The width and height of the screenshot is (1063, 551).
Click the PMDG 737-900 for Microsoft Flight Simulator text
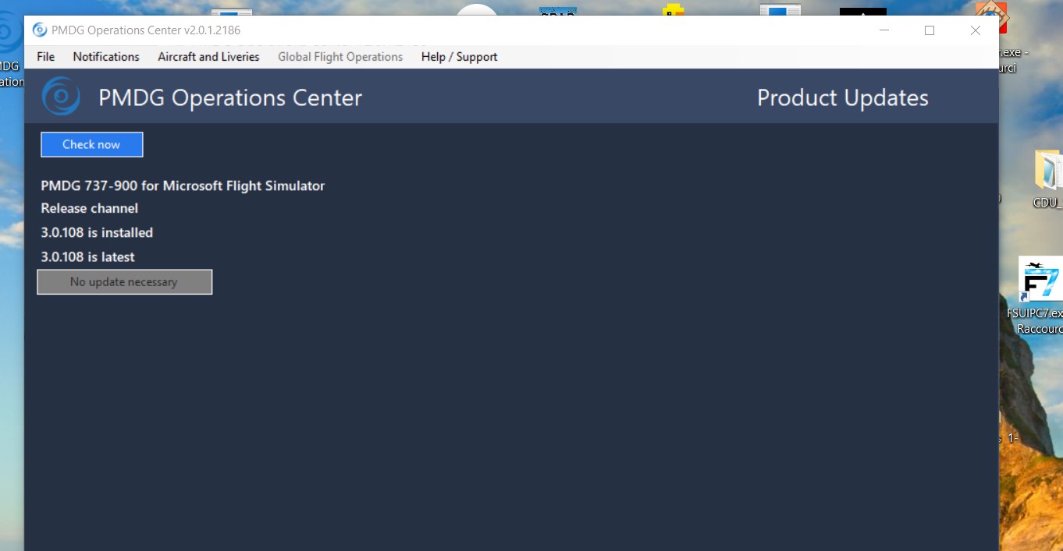pyautogui.click(x=183, y=185)
